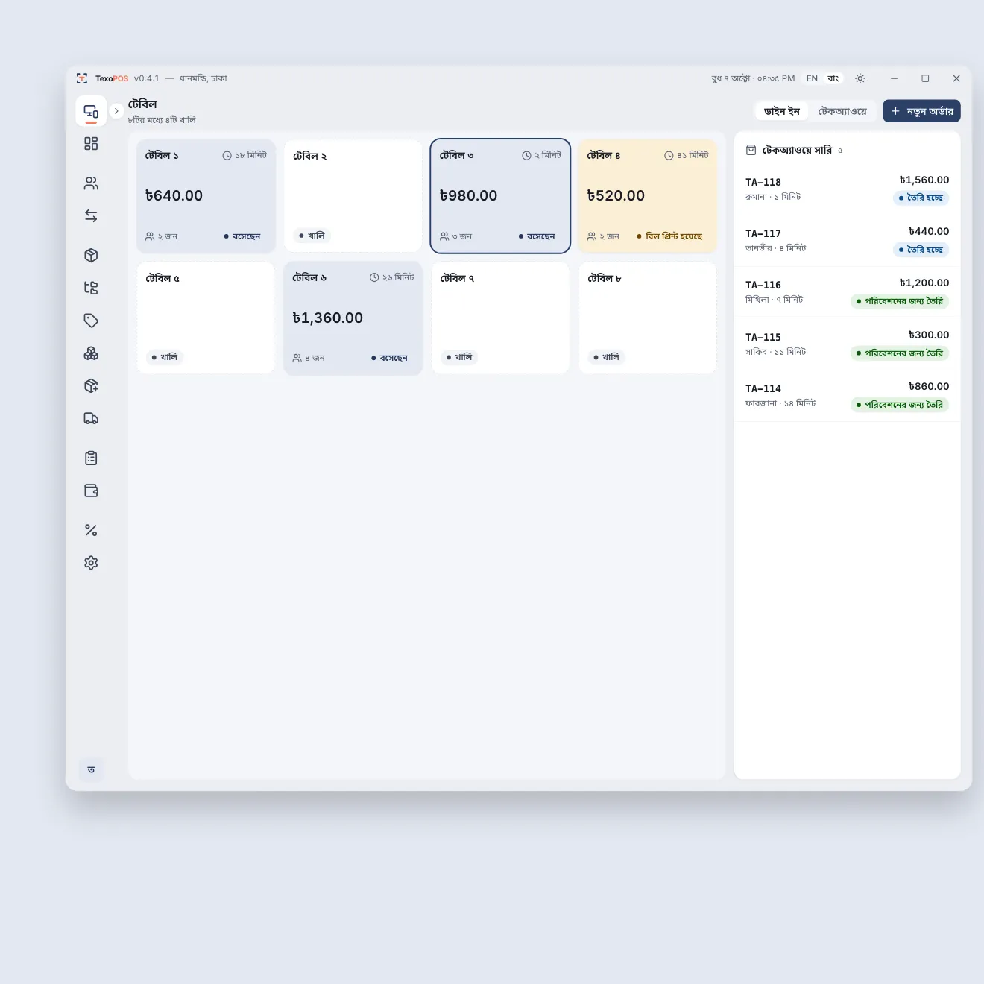The width and height of the screenshot is (984, 984).
Task: Open the empty টেবিল ৭ card
Action: click(500, 318)
